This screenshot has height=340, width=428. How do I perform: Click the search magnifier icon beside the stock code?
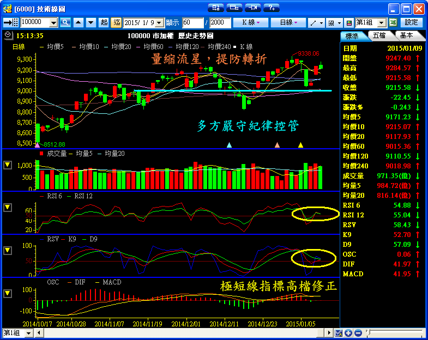click(65, 22)
